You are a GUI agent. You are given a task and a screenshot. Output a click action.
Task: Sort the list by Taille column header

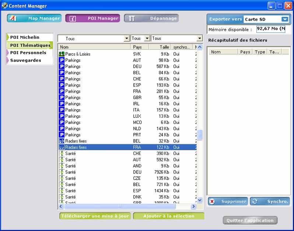[x=160, y=47]
